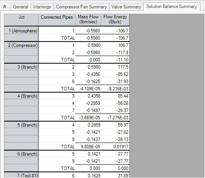This screenshot has width=205, height=178.
Task: Click the -11.10 flow energy total cell
Action: click(115, 59)
